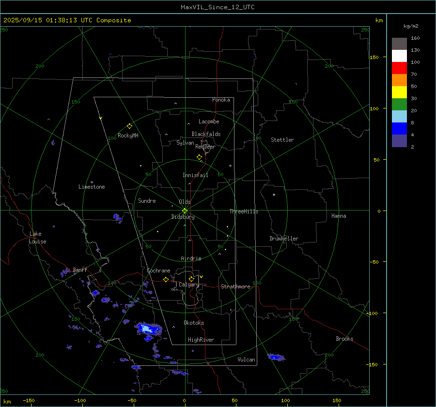Click the yellow 30-50 legend swatch
Screen dimensions: 436x407
click(399, 92)
